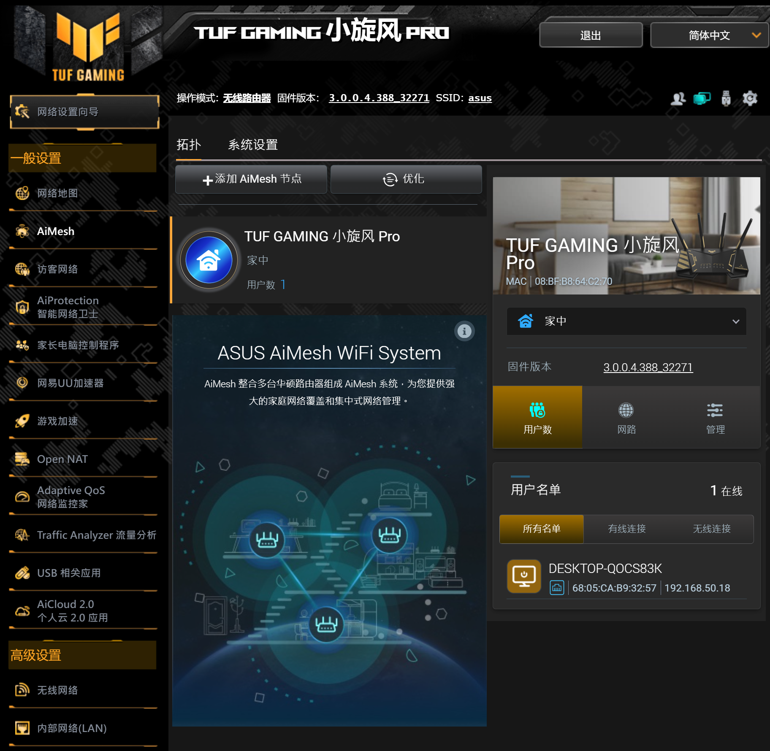Expand the 家中 location dropdown
Image resolution: width=770 pixels, height=751 pixels.
pyautogui.click(x=626, y=321)
